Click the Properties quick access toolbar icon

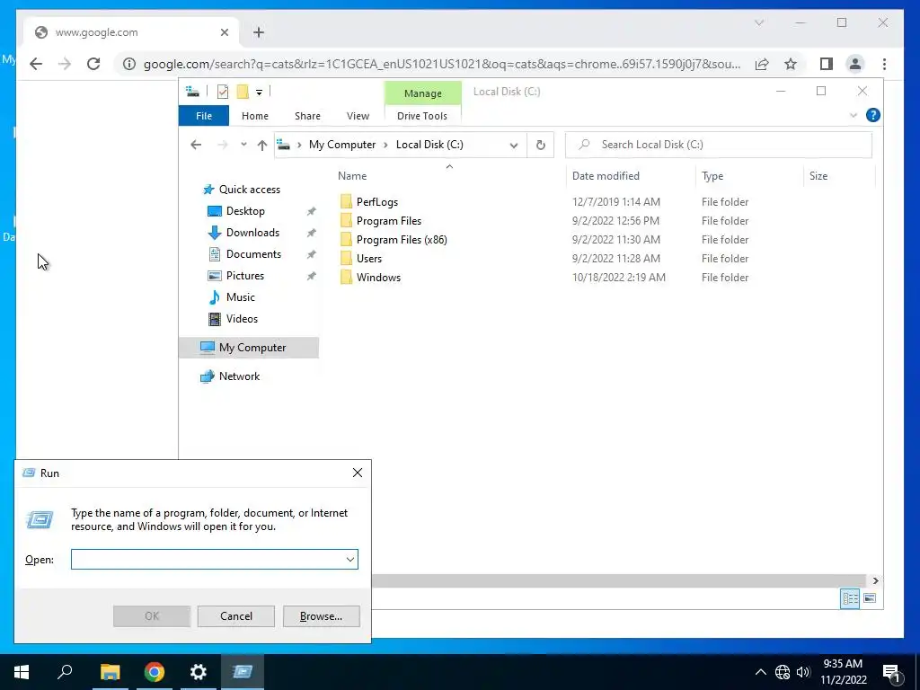pyautogui.click(x=223, y=92)
